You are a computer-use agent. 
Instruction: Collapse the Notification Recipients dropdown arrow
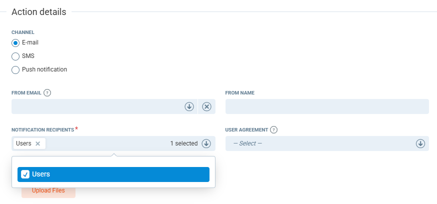206,143
